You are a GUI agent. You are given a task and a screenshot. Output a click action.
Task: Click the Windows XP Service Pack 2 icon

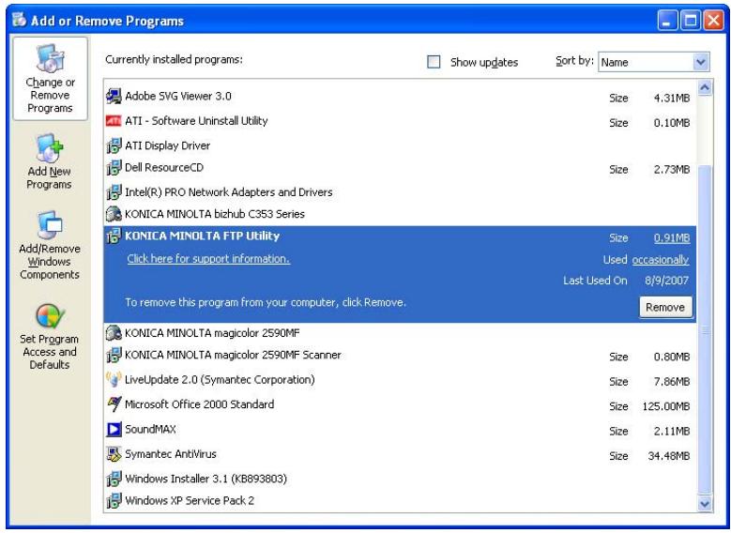[114, 500]
